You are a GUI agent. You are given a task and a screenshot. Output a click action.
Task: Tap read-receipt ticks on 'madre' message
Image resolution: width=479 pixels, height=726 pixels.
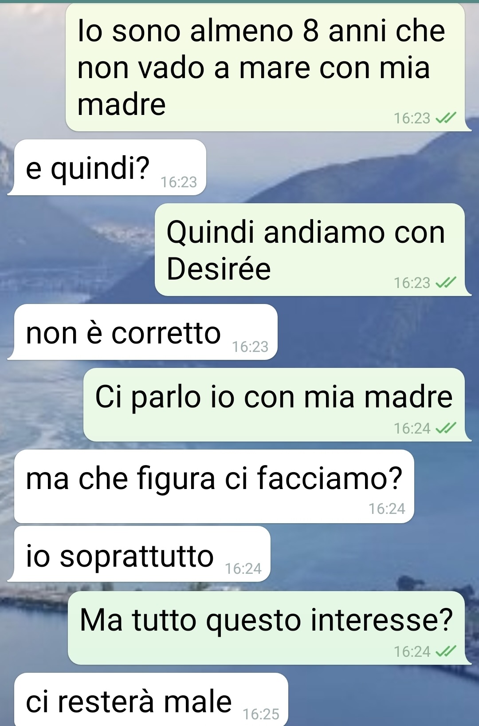coord(446,118)
